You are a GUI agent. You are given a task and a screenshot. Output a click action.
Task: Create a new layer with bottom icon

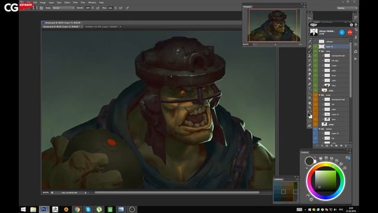coord(341,146)
